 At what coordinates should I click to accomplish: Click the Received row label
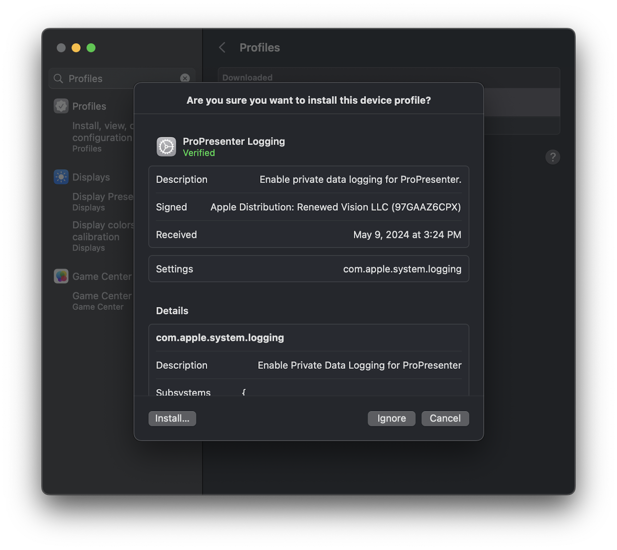pos(176,235)
